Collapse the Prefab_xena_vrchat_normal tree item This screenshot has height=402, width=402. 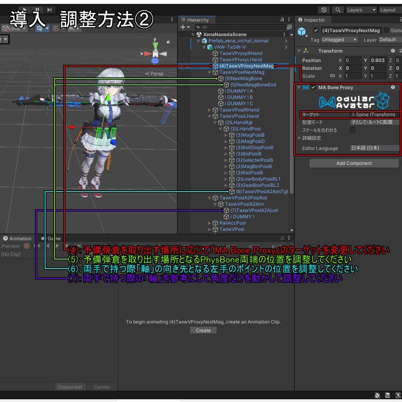[198, 41]
